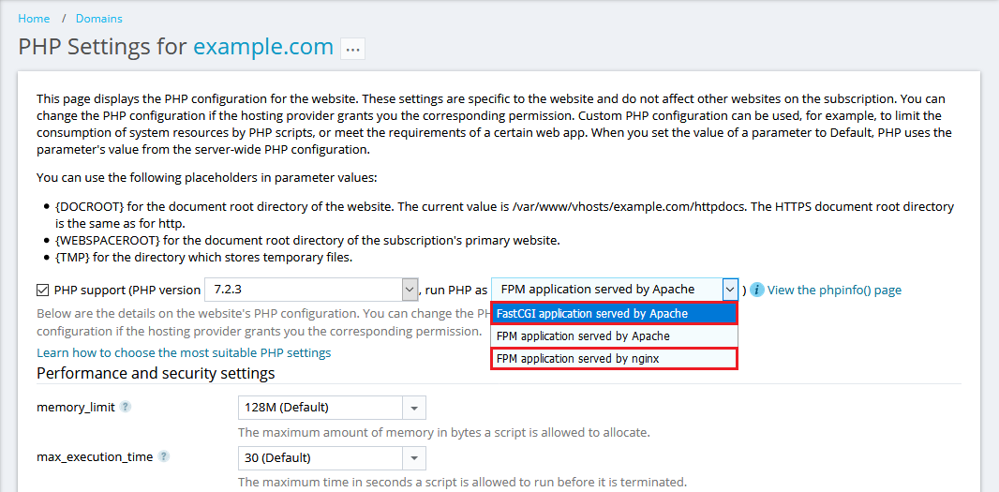999x492 pixels.
Task: Click the memory_limit 128M value field
Action: (320, 408)
